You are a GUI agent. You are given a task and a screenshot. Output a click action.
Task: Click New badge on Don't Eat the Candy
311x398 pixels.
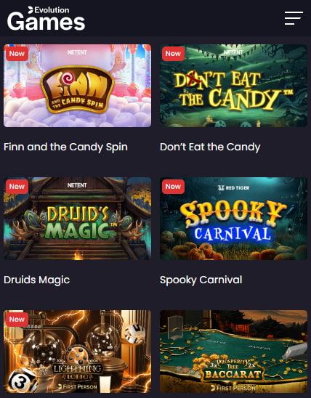pyautogui.click(x=173, y=54)
